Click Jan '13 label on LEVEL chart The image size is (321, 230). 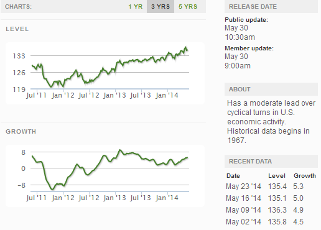114,95
